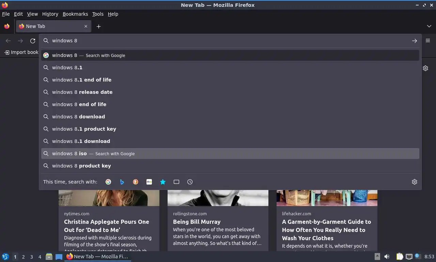Switch to workspace 2 in taskbar
Image resolution: width=436 pixels, height=262 pixels.
tap(23, 257)
